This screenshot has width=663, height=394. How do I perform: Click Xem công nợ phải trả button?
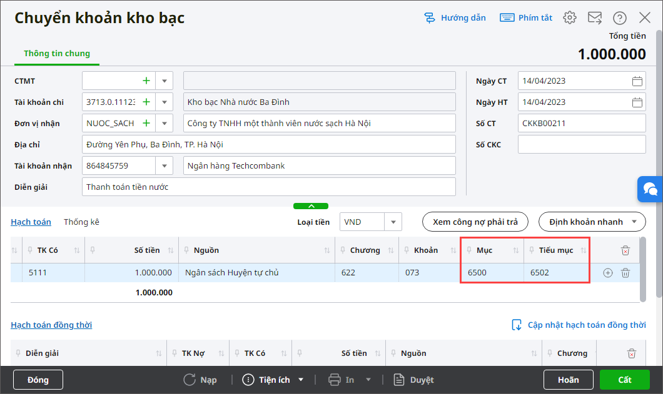(475, 222)
